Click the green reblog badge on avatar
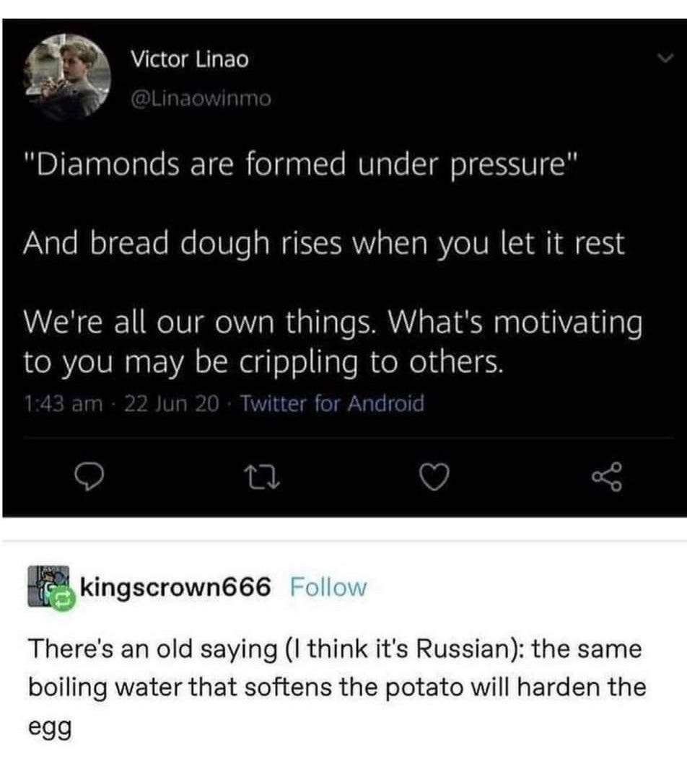Screen dimensions: 687x774 point(61,597)
